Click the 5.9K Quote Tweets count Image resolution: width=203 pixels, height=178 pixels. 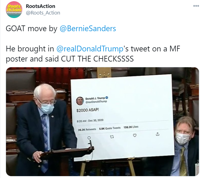[x=110, y=128]
